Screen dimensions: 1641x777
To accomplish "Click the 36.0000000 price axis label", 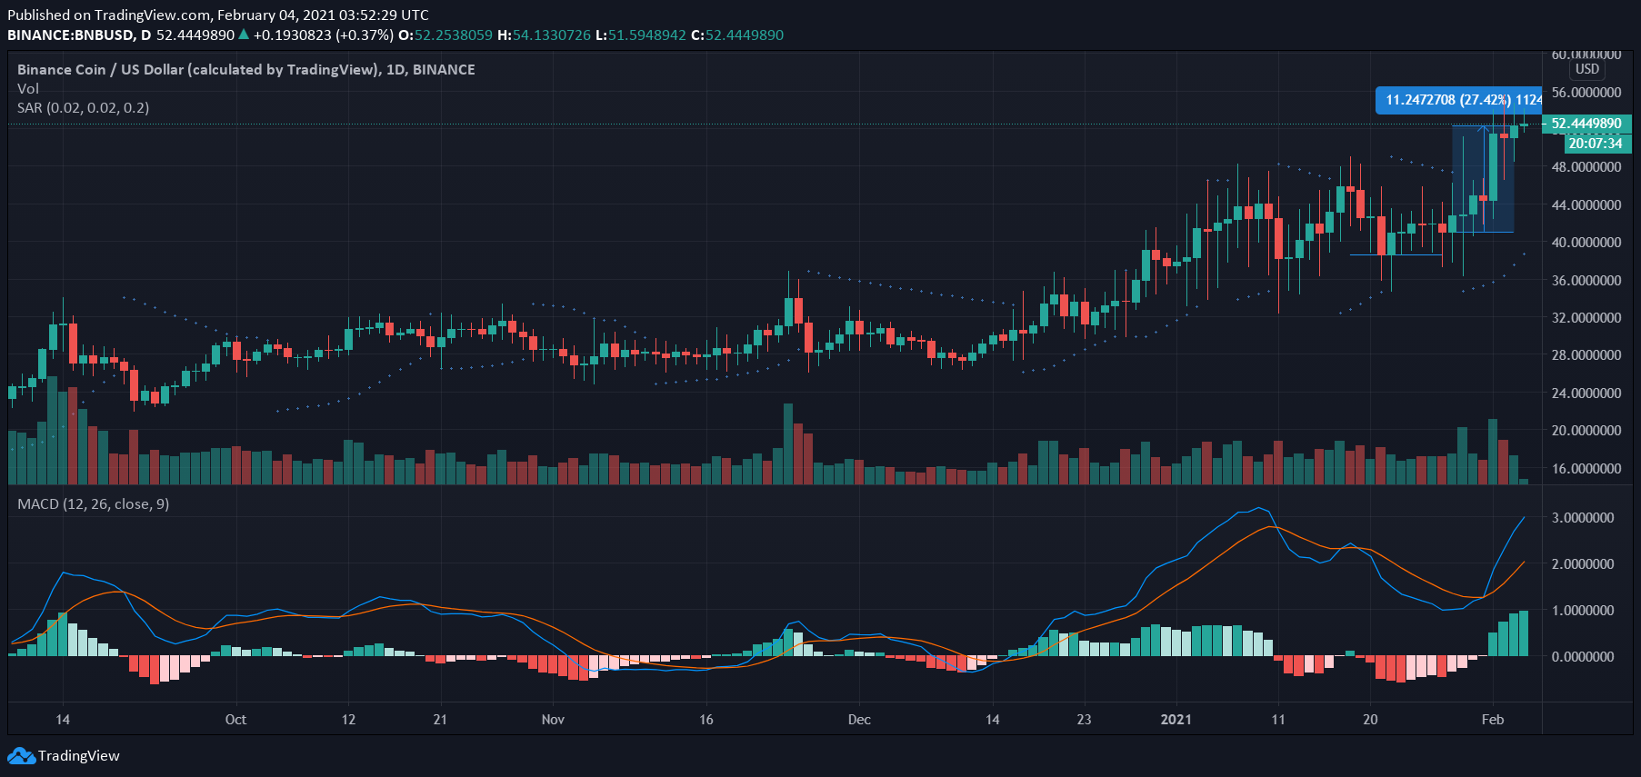I will coord(1586,281).
